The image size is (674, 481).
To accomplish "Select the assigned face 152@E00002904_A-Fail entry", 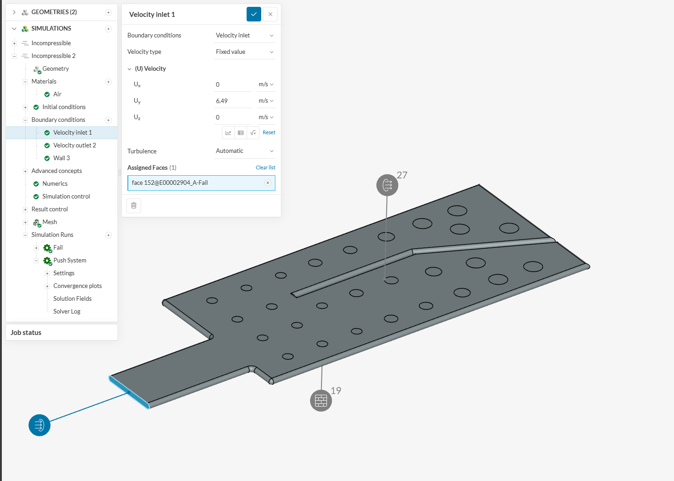I will click(201, 183).
